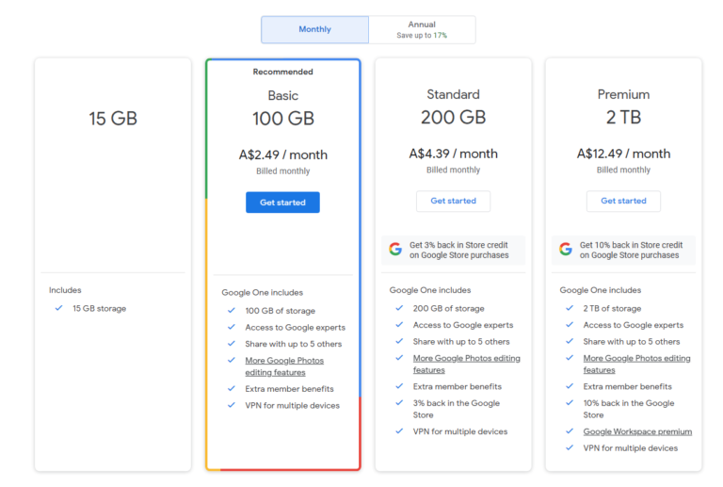Get started with Standard 200 GB plan
Viewport: 723px width, 487px height.
(453, 201)
